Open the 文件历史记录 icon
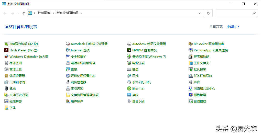The image size is (261, 136). [x=6, y=95]
